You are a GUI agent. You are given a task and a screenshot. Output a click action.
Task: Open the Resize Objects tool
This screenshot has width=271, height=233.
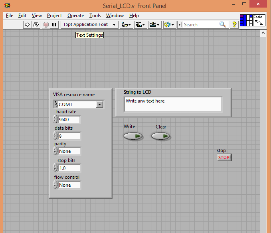(x=154, y=25)
